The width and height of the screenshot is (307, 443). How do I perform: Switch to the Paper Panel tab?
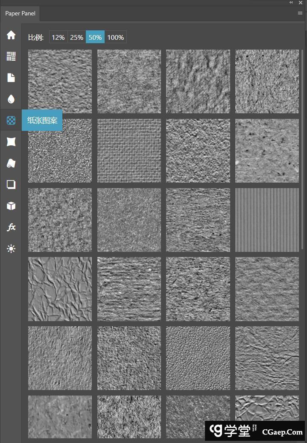(x=20, y=13)
